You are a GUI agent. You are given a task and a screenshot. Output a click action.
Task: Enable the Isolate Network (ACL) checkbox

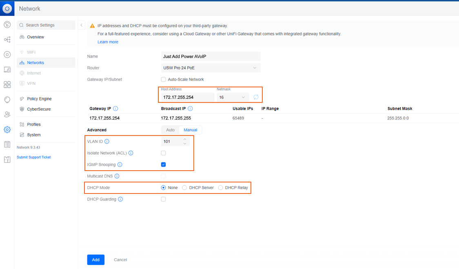pyautogui.click(x=163, y=153)
